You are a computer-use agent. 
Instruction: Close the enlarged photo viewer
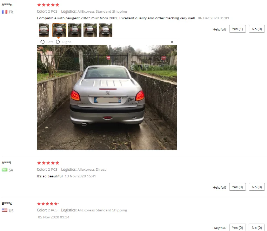172,42
